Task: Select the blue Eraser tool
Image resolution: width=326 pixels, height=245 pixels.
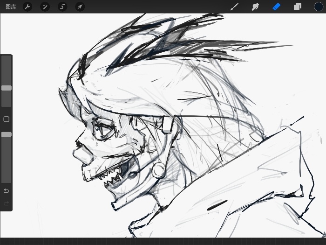Action: 277,7
